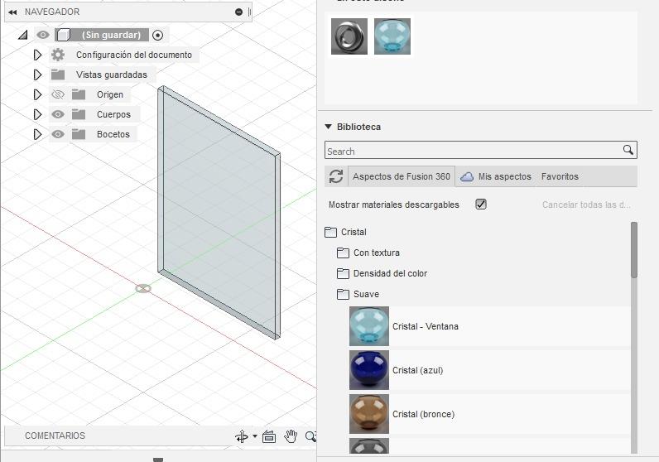This screenshot has height=462, width=659.
Task: Toggle visibility of (Sin guardar) component
Action: pyautogui.click(x=42, y=35)
